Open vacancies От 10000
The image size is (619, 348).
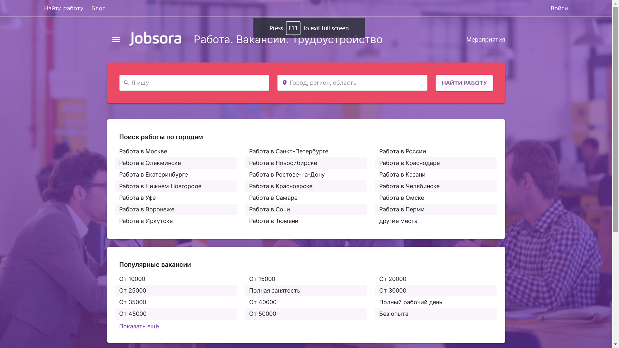(x=132, y=279)
